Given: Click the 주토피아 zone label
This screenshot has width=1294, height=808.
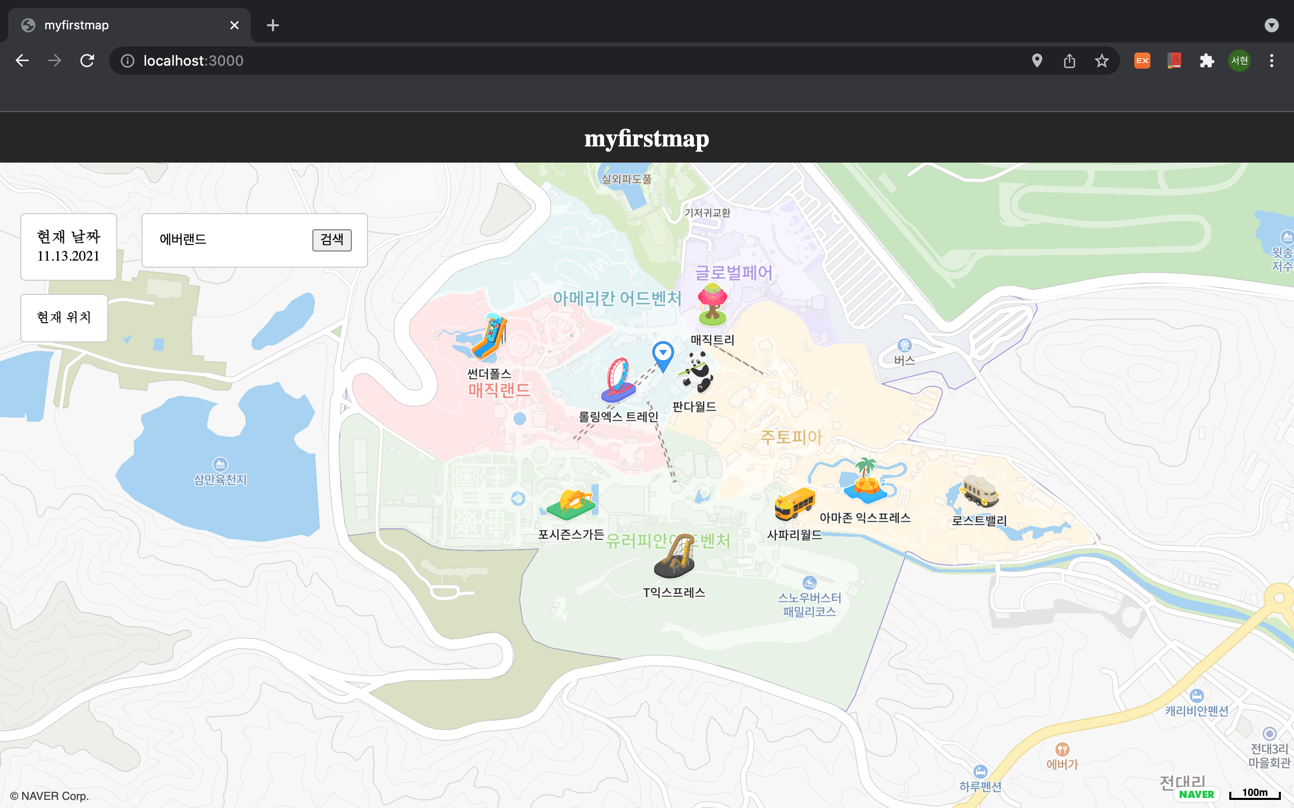Looking at the screenshot, I should click(x=792, y=437).
